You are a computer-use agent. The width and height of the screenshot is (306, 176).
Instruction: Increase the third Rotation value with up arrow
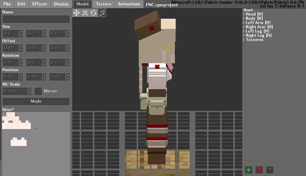point(68,61)
